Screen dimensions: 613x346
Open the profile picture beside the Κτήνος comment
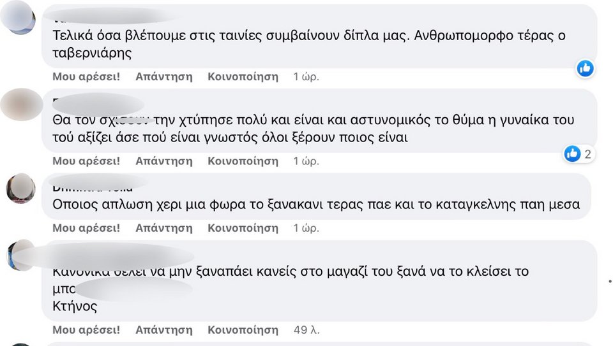[x=21, y=256]
